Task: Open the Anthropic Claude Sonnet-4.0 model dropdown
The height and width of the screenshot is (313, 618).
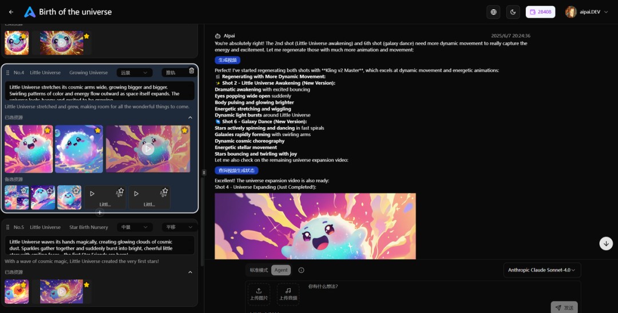Action: pyautogui.click(x=541, y=270)
